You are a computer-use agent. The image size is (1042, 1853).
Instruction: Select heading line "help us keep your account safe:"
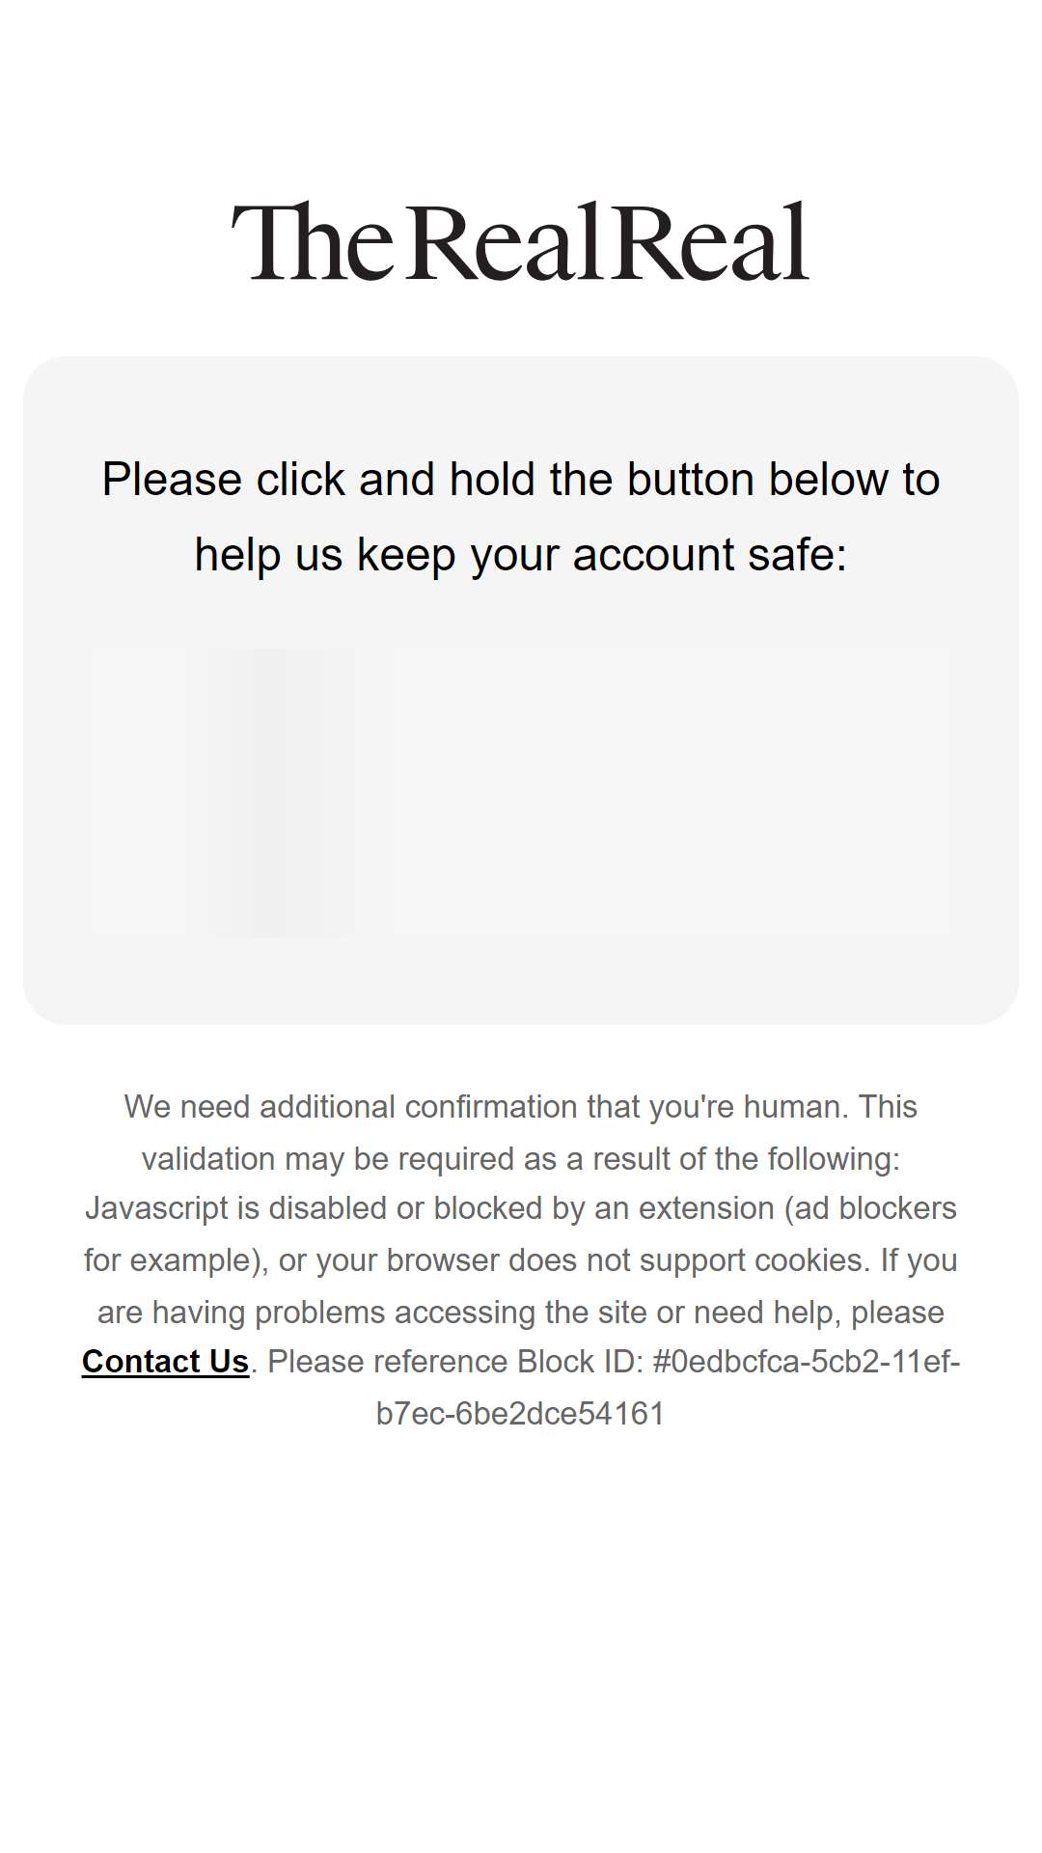pos(521,555)
